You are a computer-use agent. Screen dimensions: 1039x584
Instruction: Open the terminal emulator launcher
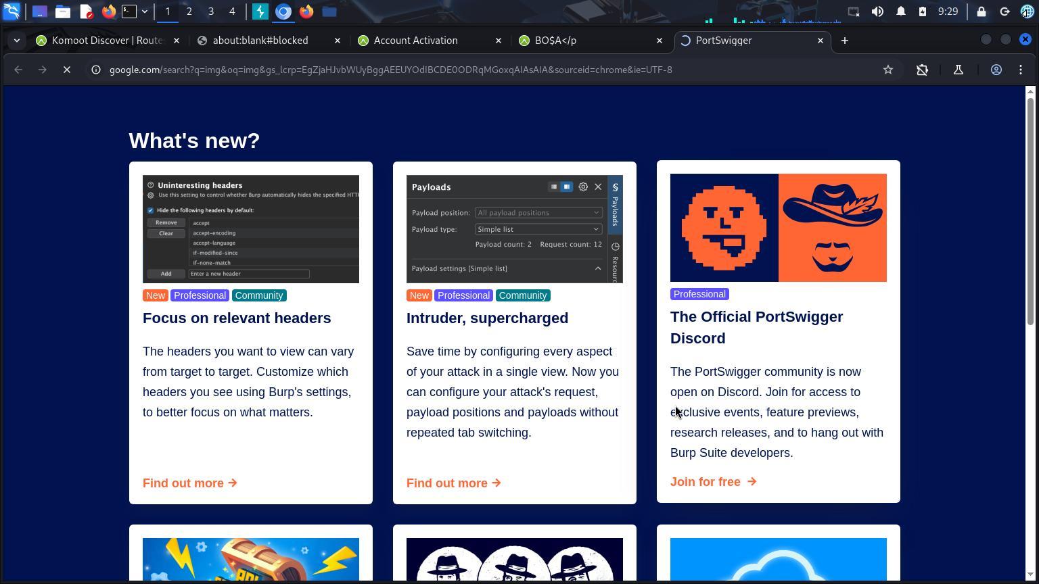[129, 11]
